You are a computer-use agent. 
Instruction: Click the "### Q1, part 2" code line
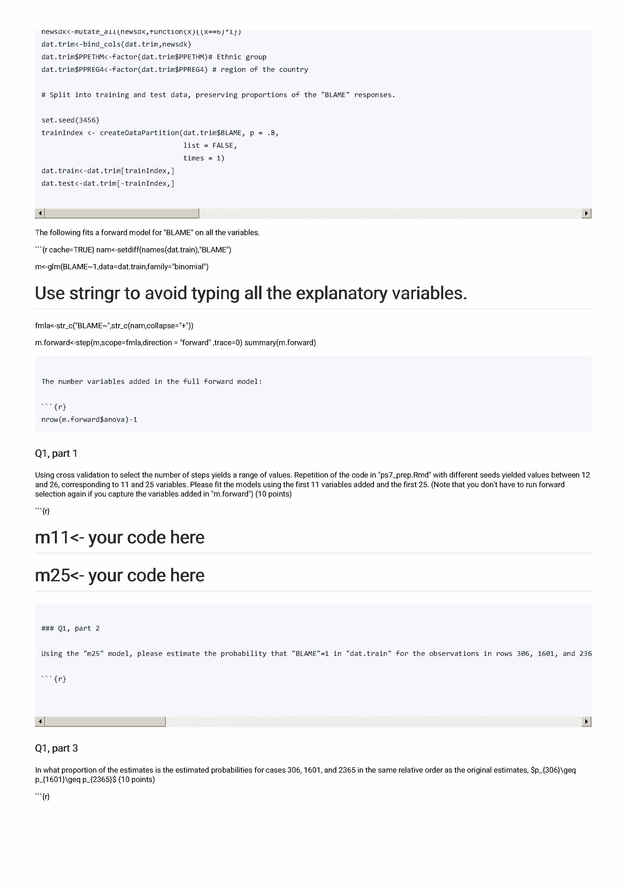point(70,628)
